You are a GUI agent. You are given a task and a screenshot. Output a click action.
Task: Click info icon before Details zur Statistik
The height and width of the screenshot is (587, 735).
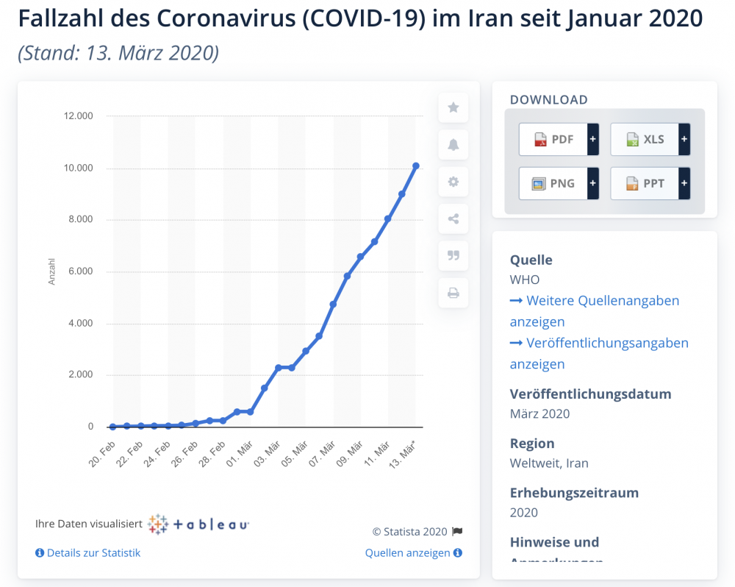coord(40,552)
